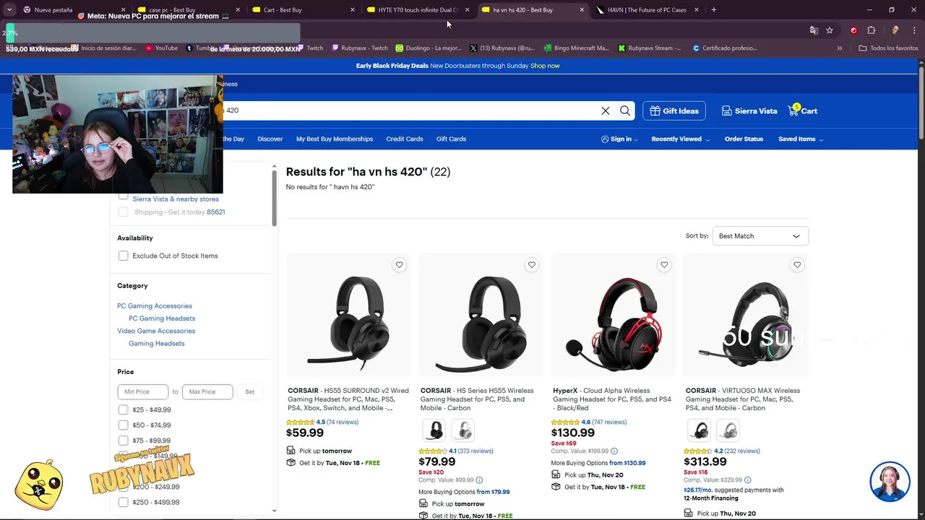Select the black color swatch for HS55 Wireless

click(x=436, y=430)
